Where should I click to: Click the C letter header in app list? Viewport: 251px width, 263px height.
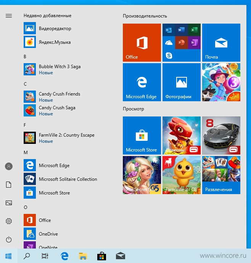pos(25,84)
